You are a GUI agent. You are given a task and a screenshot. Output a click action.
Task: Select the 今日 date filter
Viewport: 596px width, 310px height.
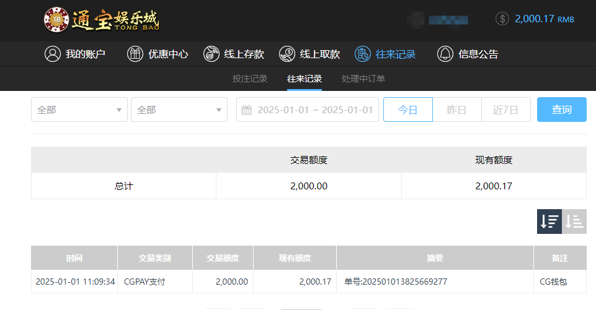[408, 110]
